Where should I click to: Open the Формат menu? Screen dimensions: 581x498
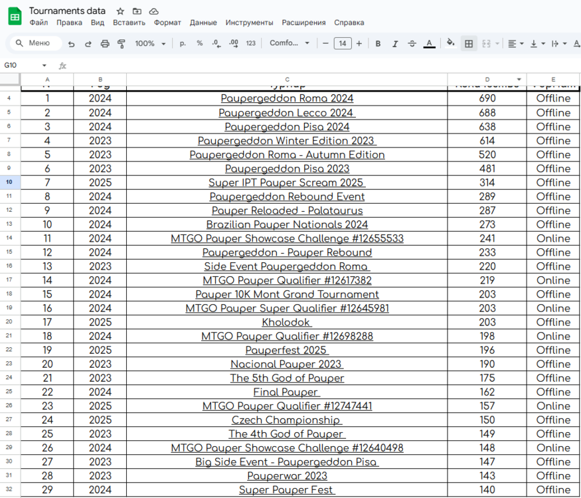point(167,23)
